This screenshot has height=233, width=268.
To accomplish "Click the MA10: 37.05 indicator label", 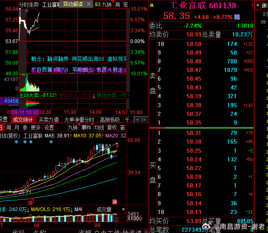I will pos(89,136).
